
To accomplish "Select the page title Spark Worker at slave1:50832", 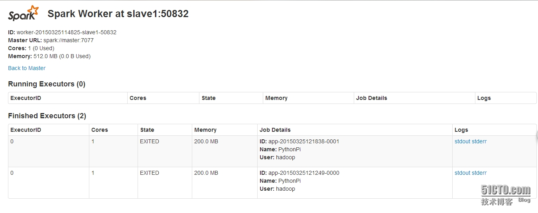I will (x=118, y=14).
